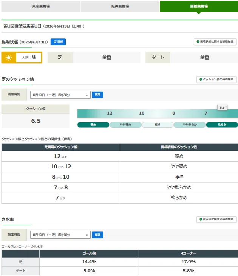Click the 軟らかめ table cell
This screenshot has width=238, height=276.
179,198
